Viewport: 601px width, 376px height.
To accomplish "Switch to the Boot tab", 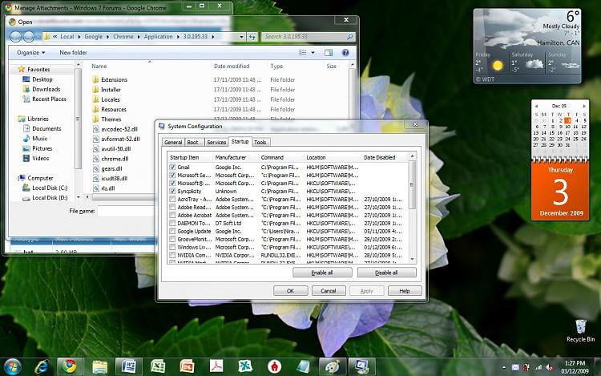I will (192, 142).
